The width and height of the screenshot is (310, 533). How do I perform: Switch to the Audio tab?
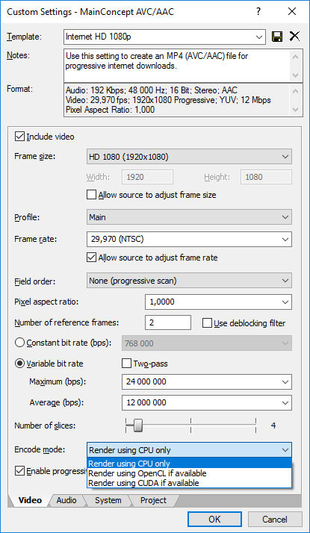click(66, 500)
